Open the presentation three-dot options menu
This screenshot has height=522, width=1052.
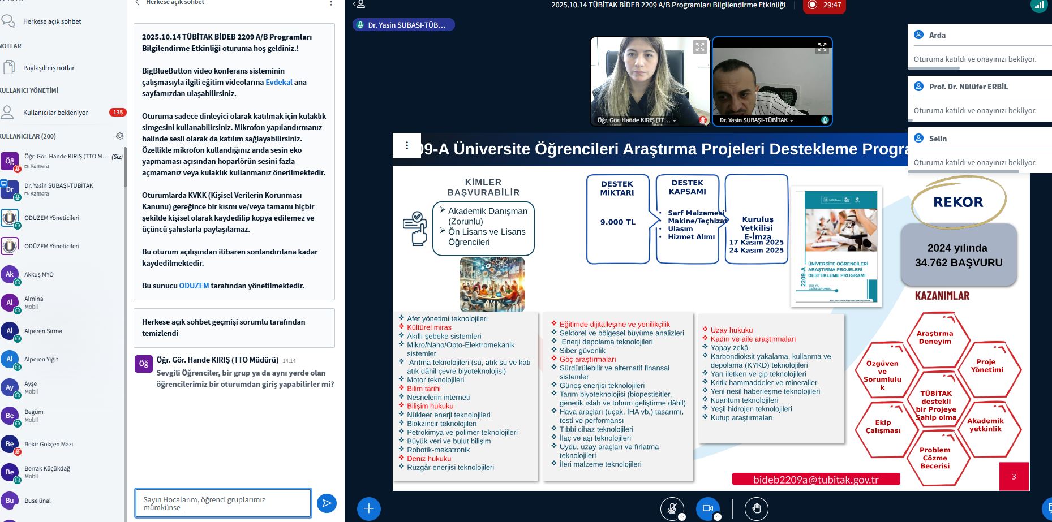407,145
